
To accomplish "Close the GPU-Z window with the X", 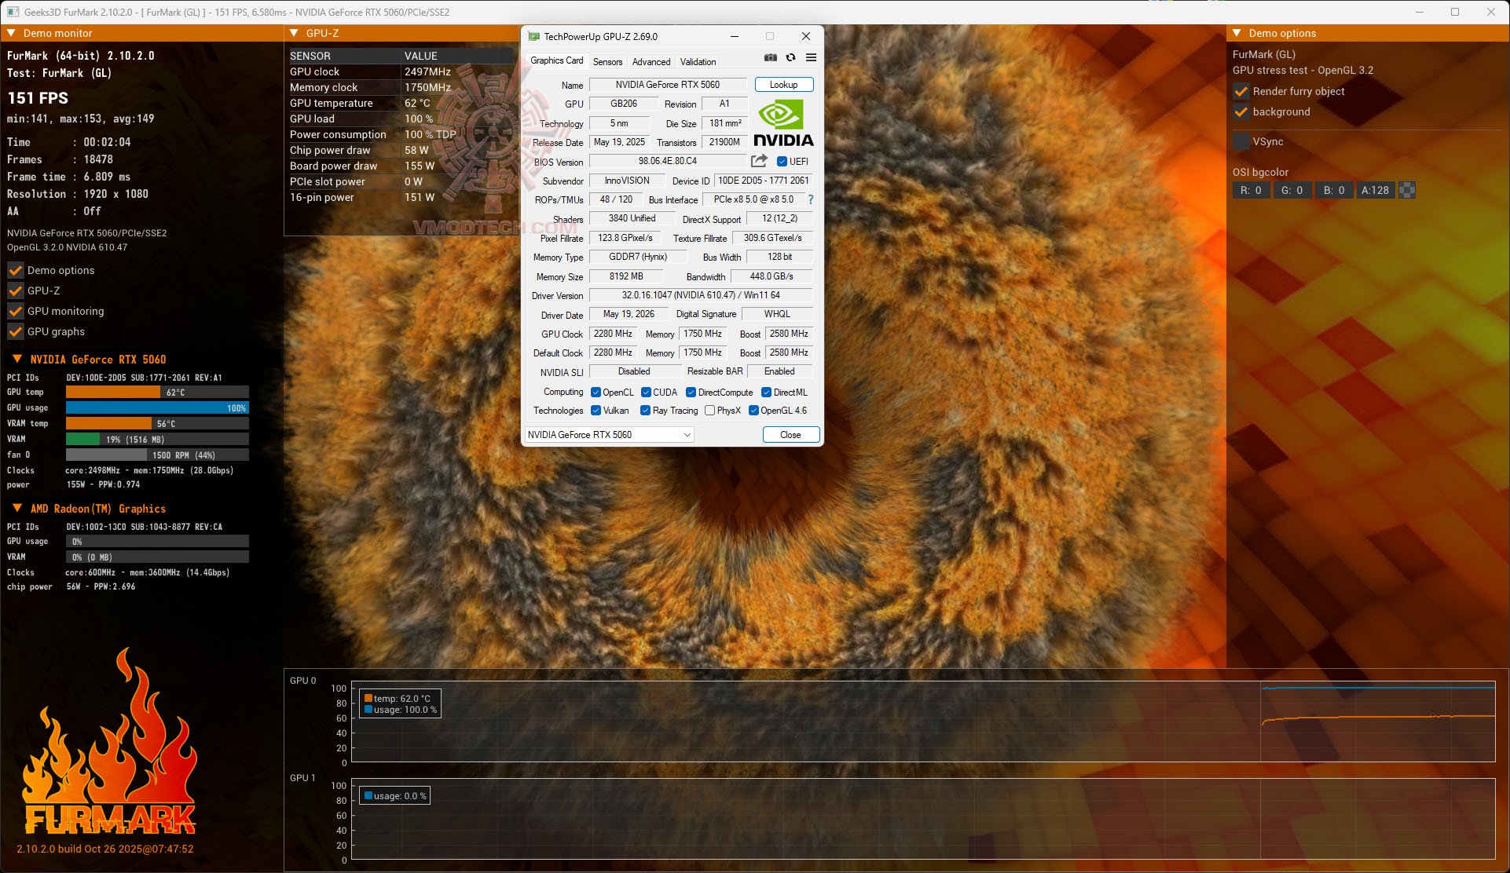I will 805,36.
